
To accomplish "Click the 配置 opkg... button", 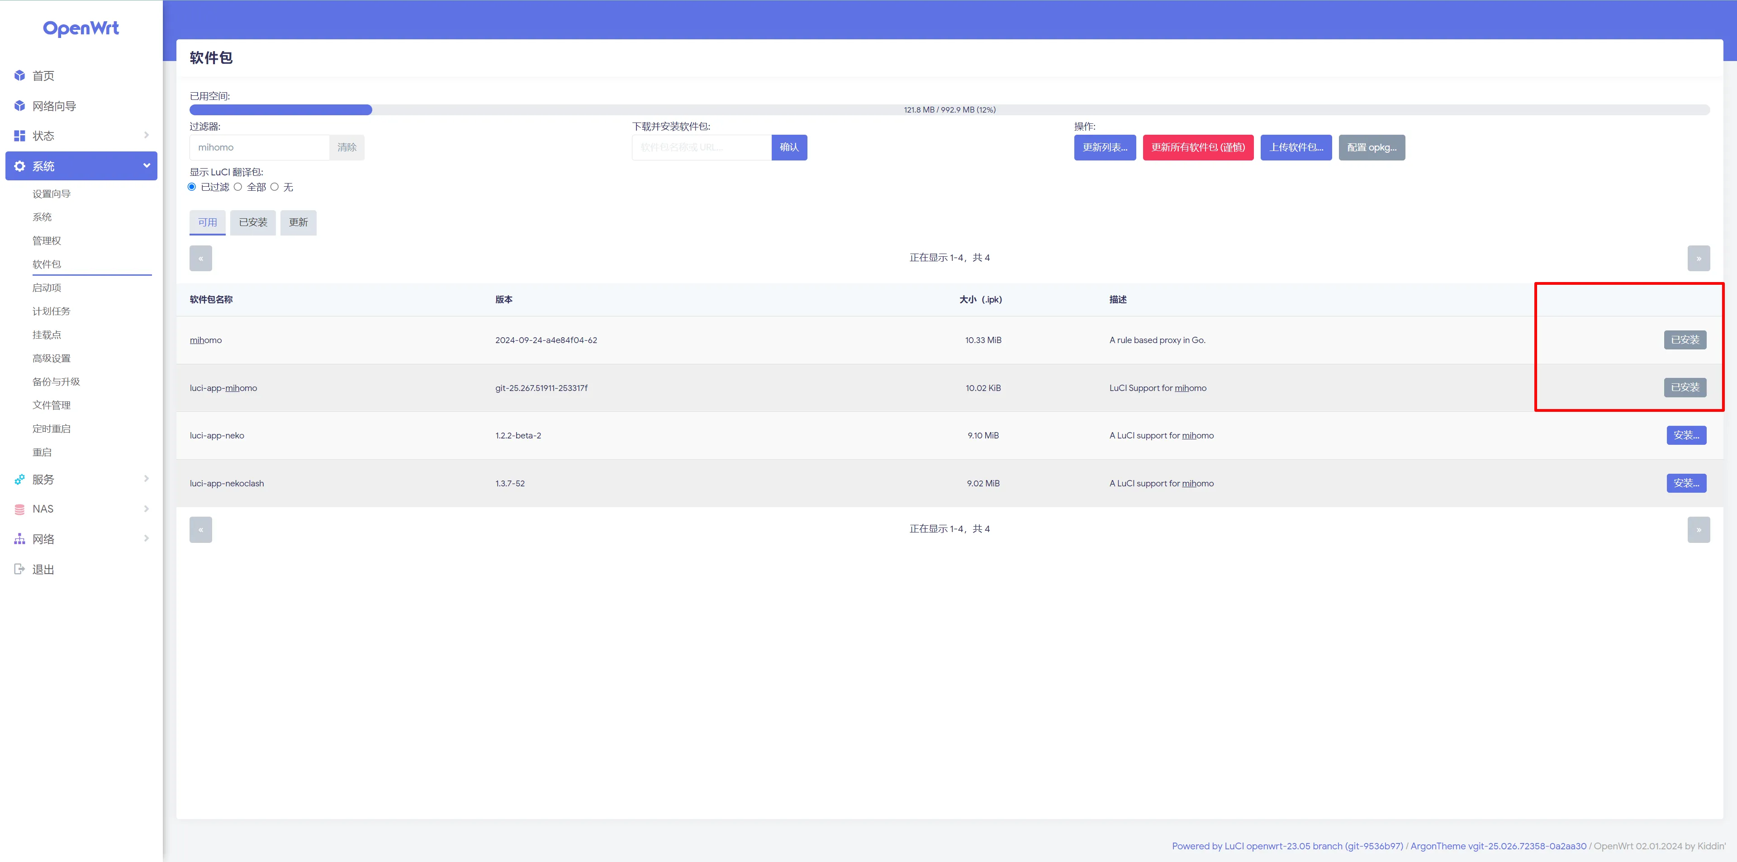I will [x=1372, y=148].
